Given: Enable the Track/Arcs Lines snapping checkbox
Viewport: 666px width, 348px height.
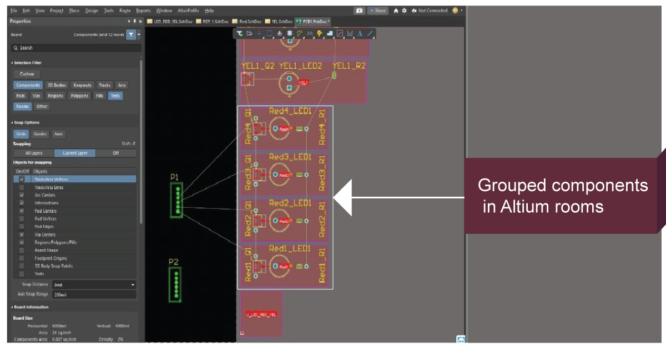Looking at the screenshot, I should point(21,187).
